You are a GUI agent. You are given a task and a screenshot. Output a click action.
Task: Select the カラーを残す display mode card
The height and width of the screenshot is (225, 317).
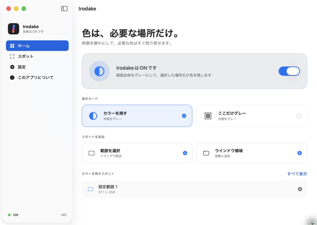(x=137, y=116)
